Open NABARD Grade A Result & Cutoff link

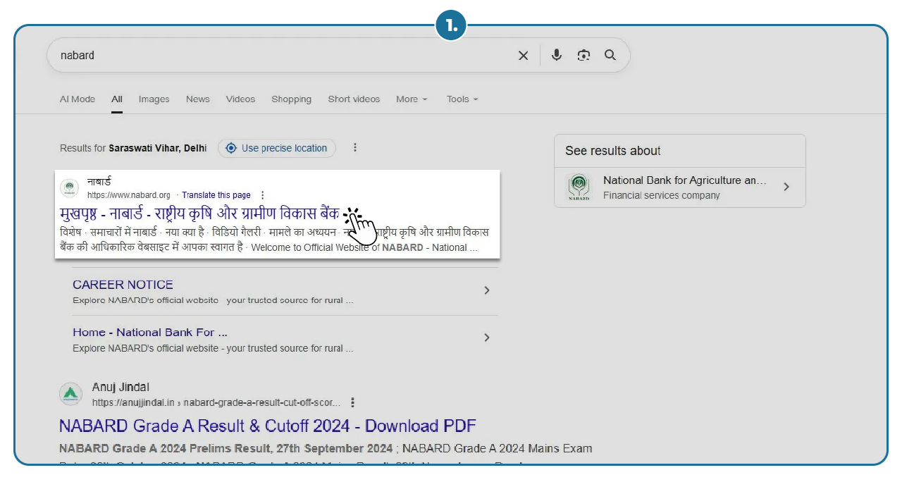click(268, 426)
